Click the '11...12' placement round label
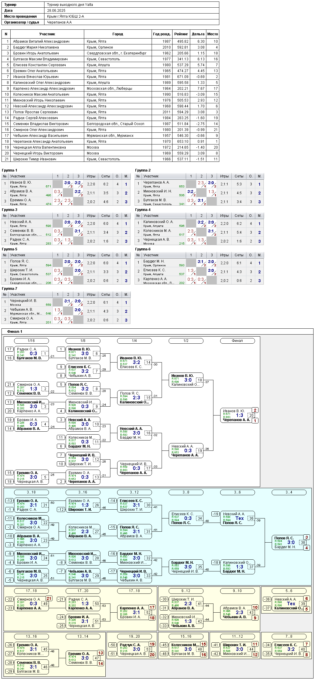This screenshot has width=315, height=680. pyautogui.click(x=237, y=636)
